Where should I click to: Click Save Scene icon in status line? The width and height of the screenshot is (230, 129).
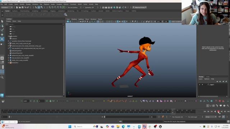22,7
